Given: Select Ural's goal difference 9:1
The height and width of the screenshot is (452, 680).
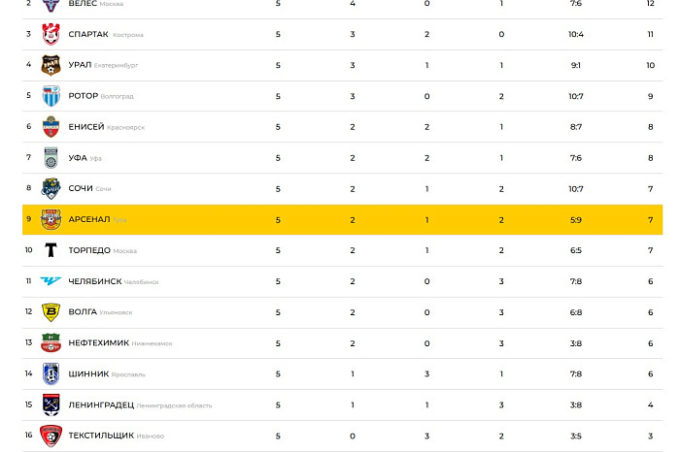Looking at the screenshot, I should coord(576,65).
